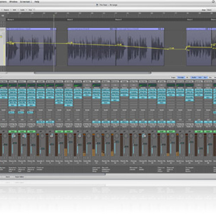Open the first insert slot on channel strip 5
This screenshot has width=216, height=216.
point(13,90)
